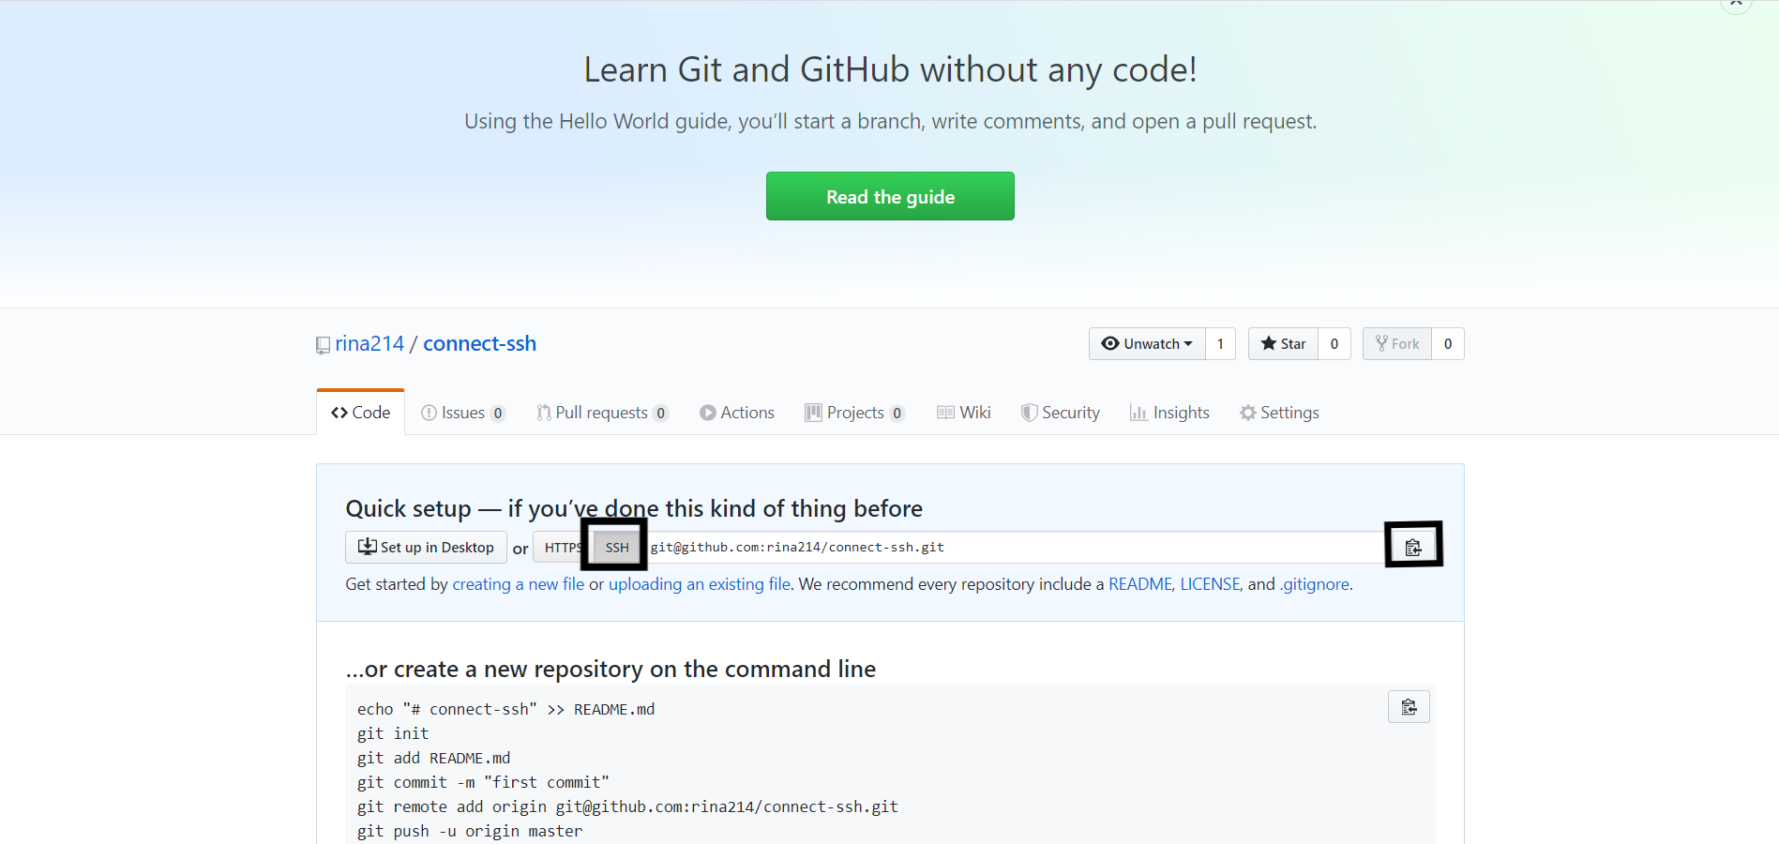Copy the SSH clone URL to clipboard
The image size is (1779, 844).
pos(1412,548)
